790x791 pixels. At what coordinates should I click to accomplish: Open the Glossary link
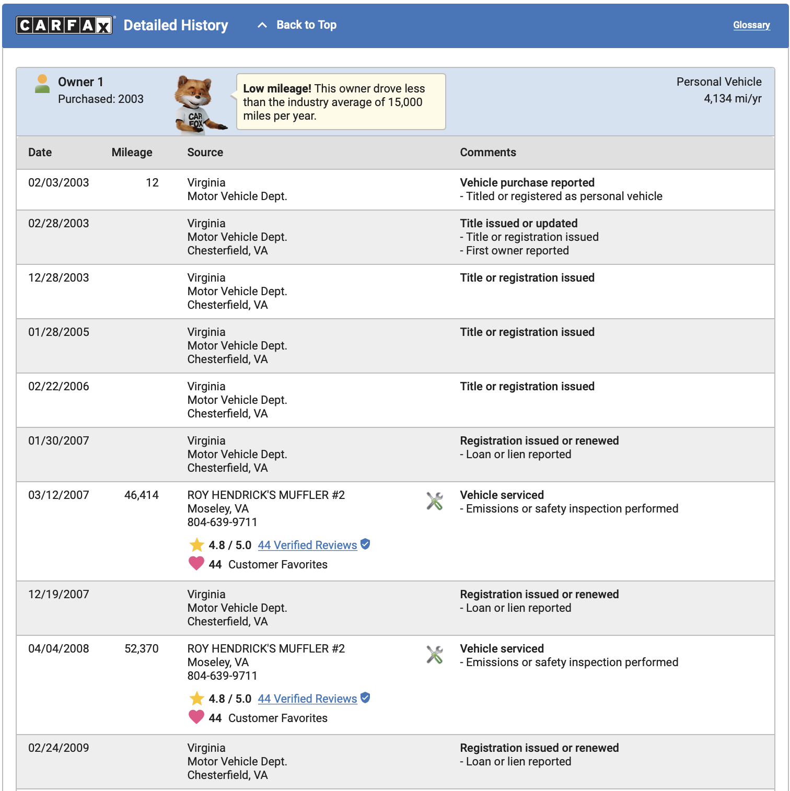coord(751,25)
